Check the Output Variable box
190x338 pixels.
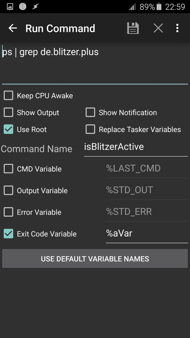8,190
